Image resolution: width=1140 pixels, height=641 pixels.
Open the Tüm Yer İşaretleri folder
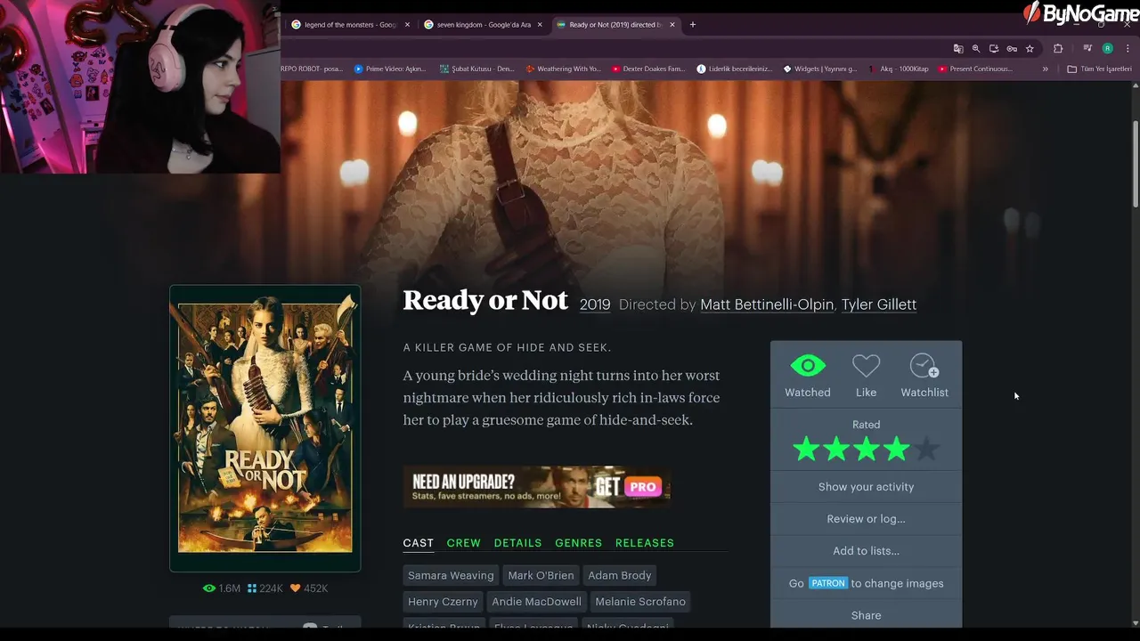1099,69
